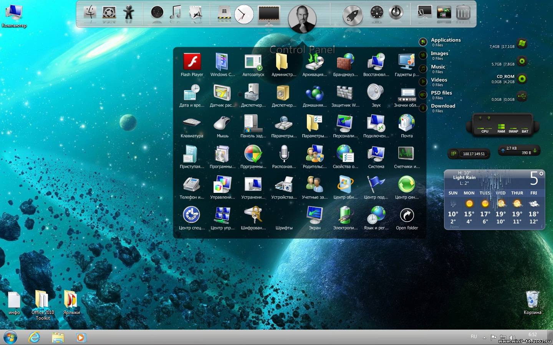This screenshot has width=553, height=345.
Task: Launch Internet Explorer from the taskbar
Action: click(35, 337)
